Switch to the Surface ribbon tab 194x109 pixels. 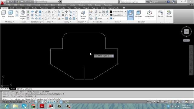pyautogui.click(x=19, y=8)
